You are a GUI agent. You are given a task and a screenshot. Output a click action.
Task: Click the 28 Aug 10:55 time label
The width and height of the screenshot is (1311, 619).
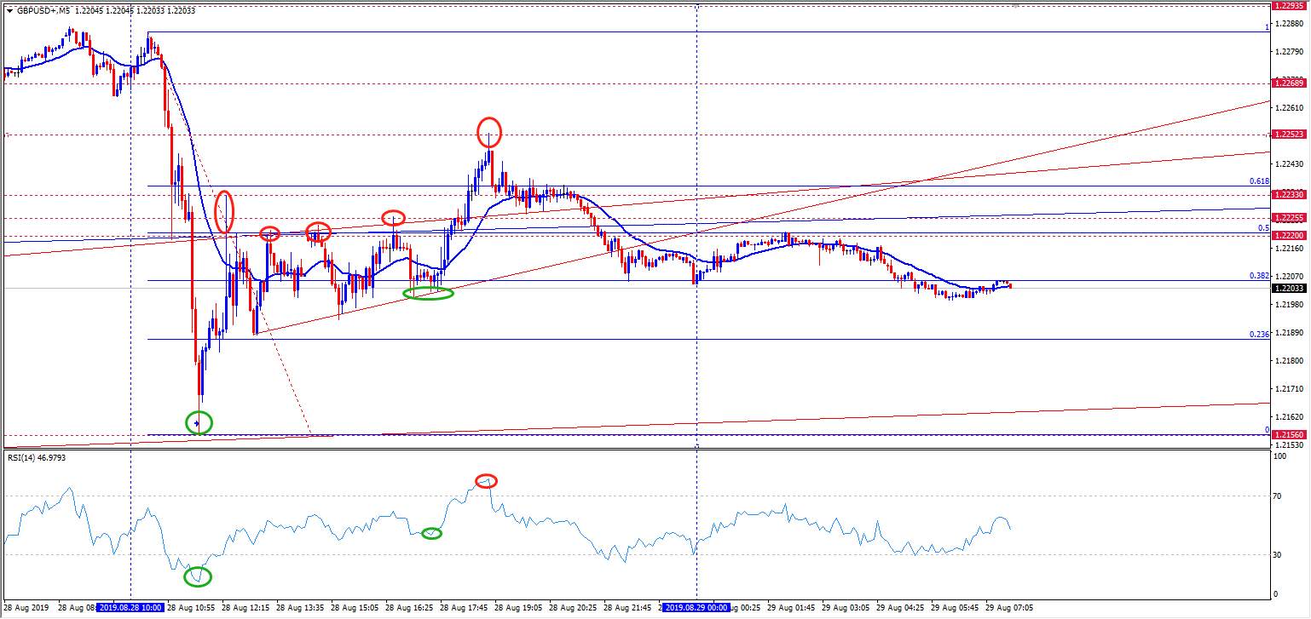tap(192, 609)
